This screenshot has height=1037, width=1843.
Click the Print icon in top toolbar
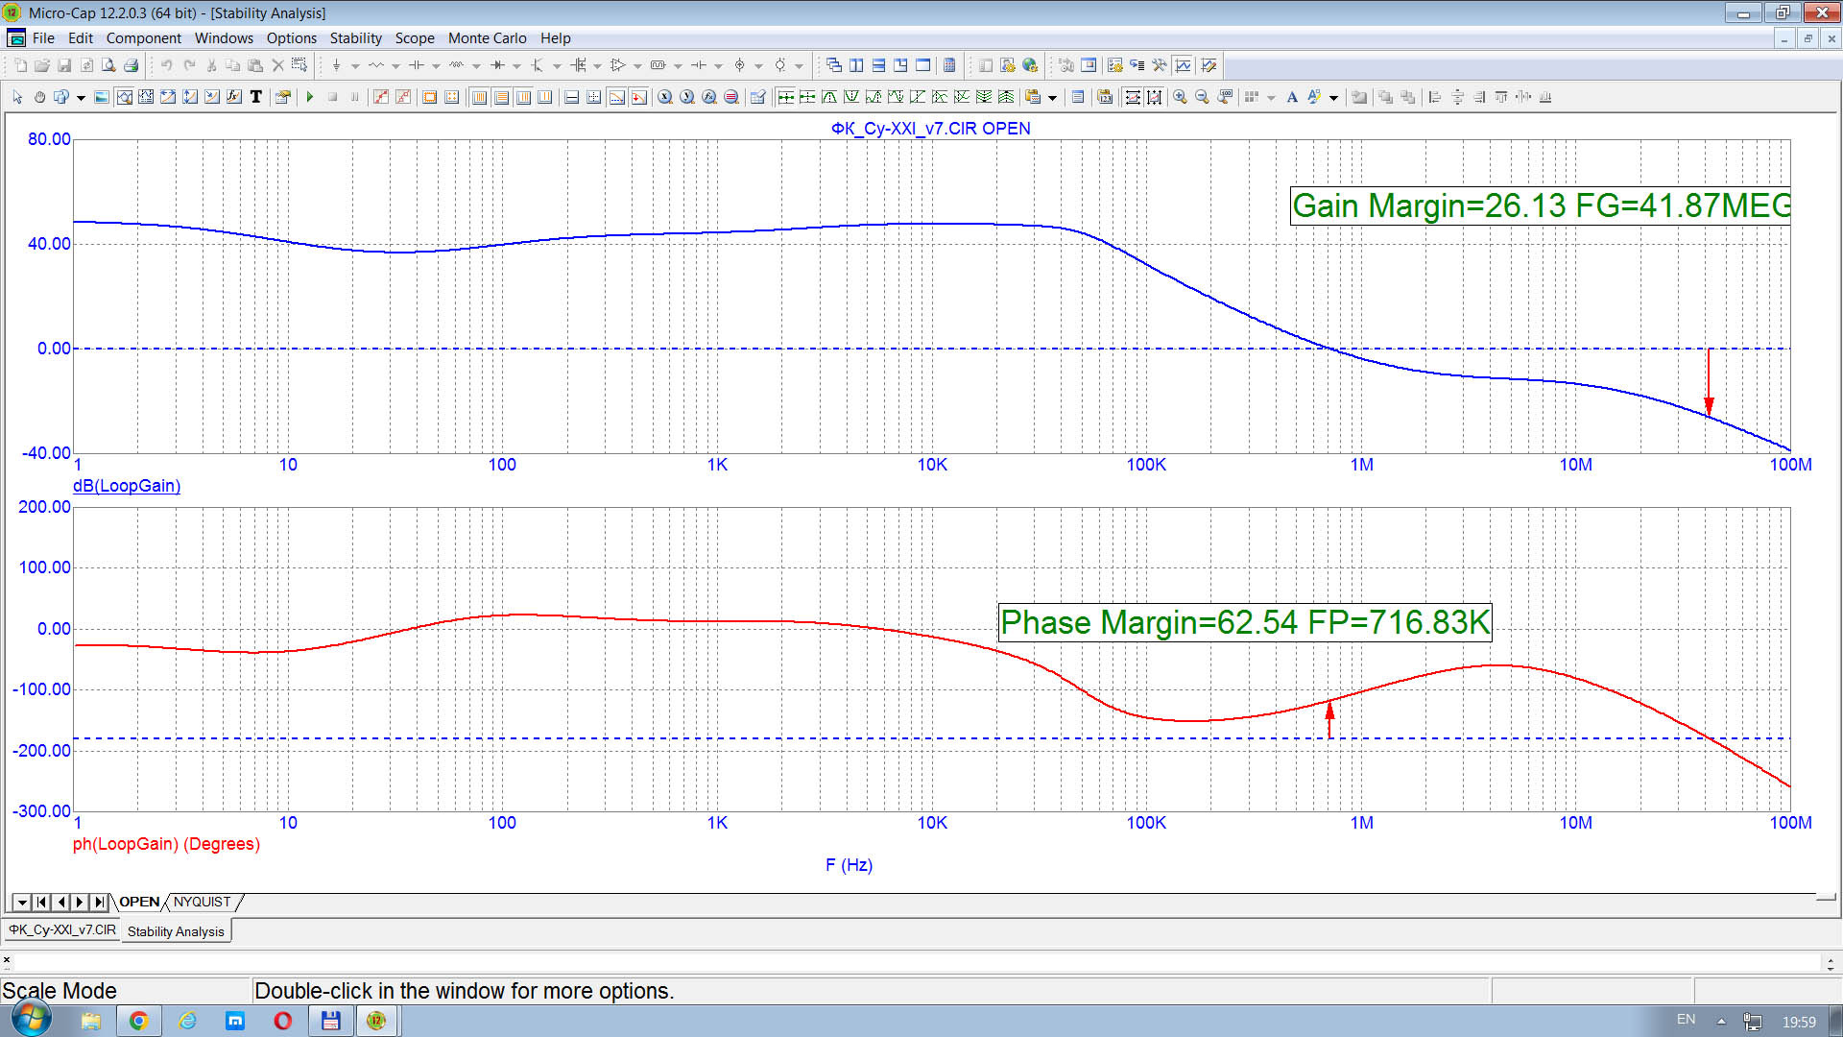(x=132, y=65)
